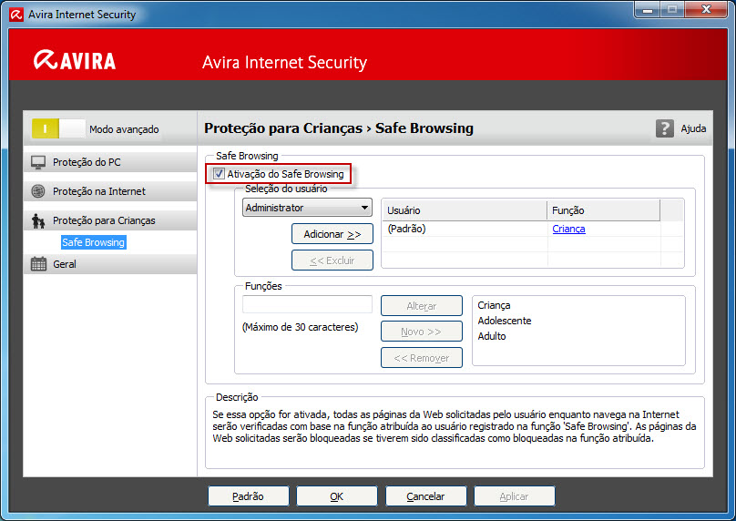
Task: Click the parent-and-child icon for Proteção para Crianças
Action: pyautogui.click(x=38, y=220)
